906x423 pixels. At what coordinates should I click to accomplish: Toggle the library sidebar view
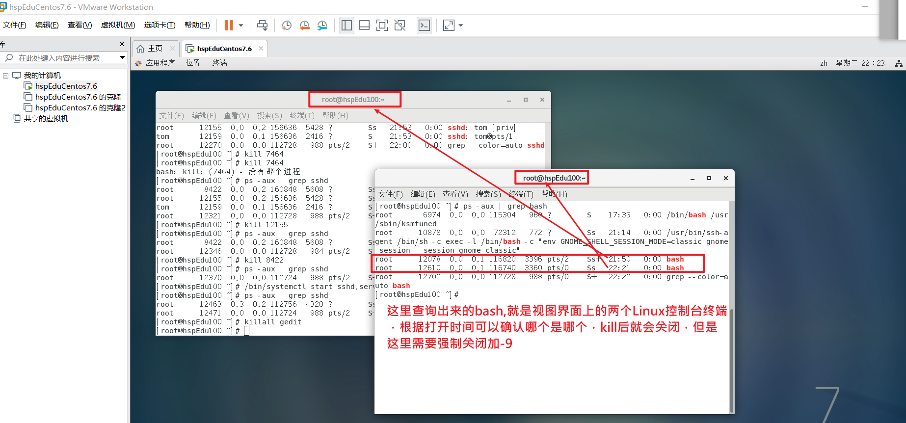point(346,25)
